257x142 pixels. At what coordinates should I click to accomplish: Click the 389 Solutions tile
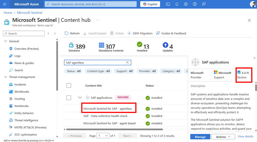(77, 47)
